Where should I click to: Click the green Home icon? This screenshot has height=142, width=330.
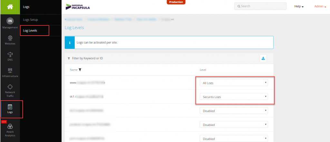coord(10,7)
